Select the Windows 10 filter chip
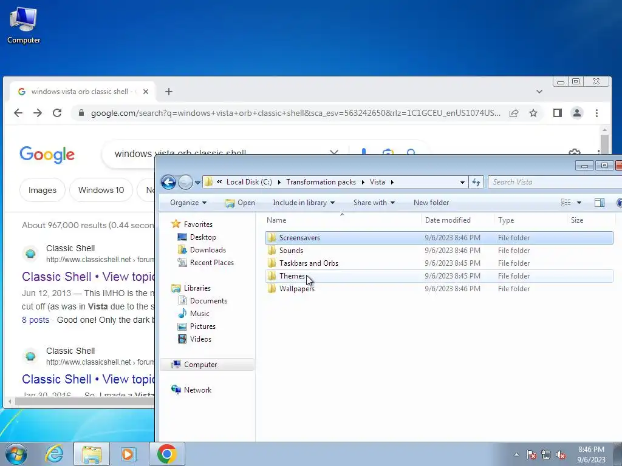622x466 pixels. (101, 190)
